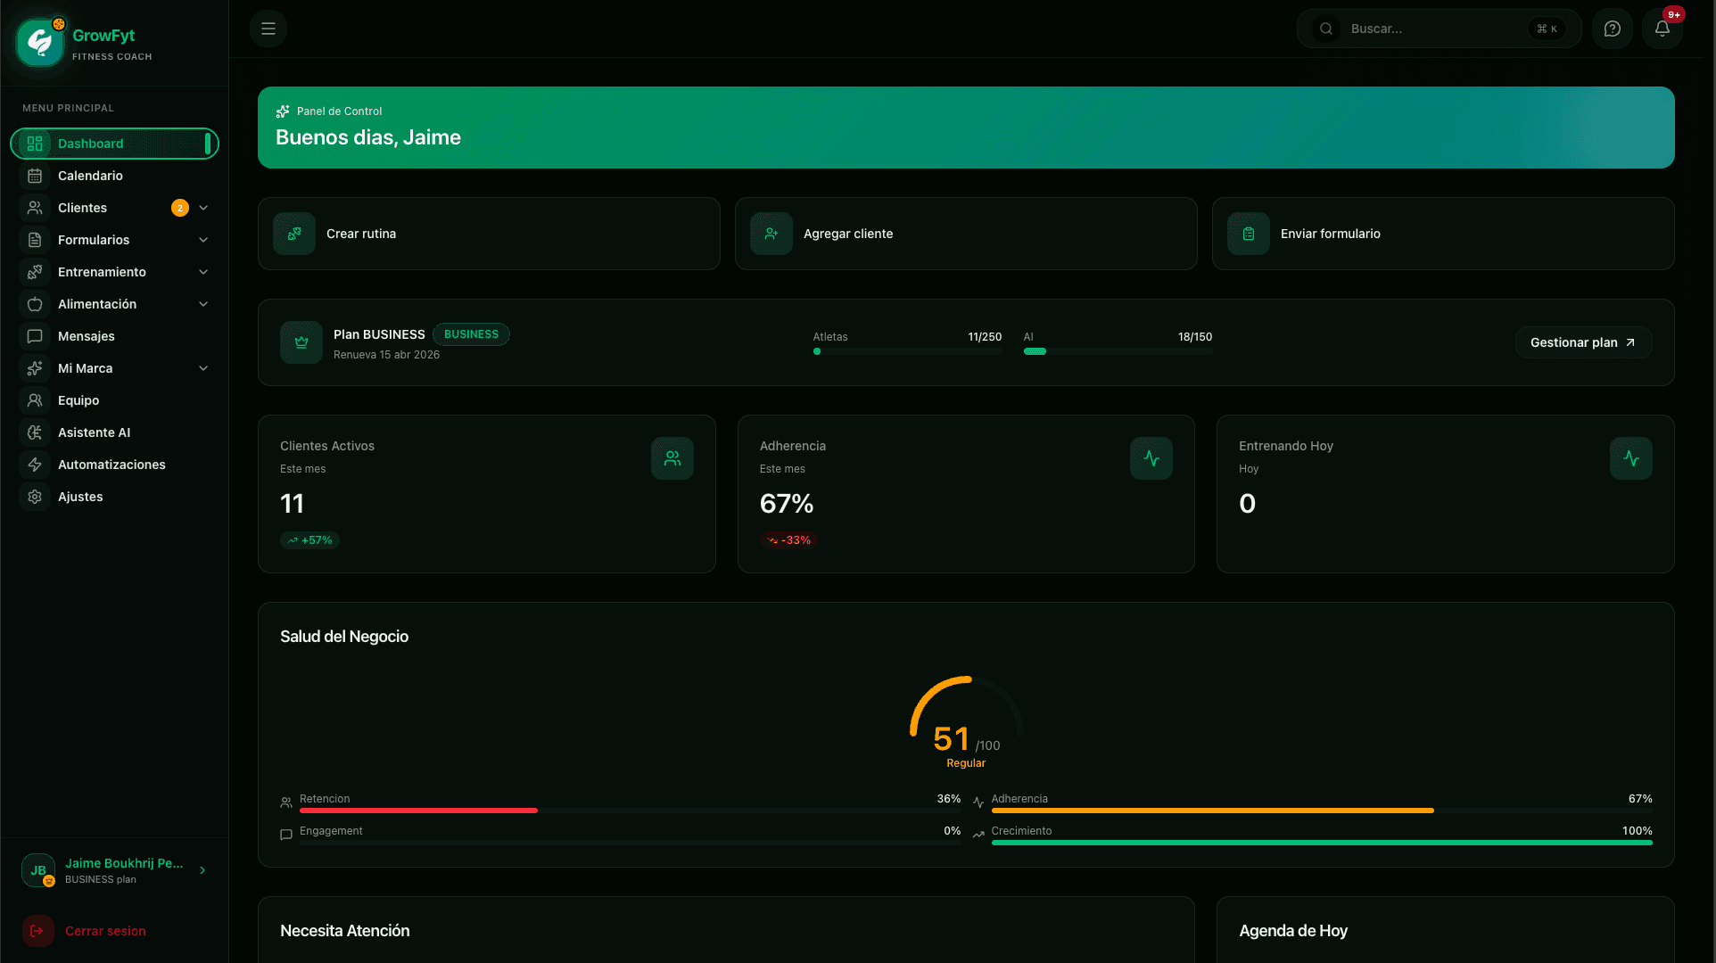Click the Atletas 11/250 progress bar
Screen dimensions: 1716x963
point(907,351)
